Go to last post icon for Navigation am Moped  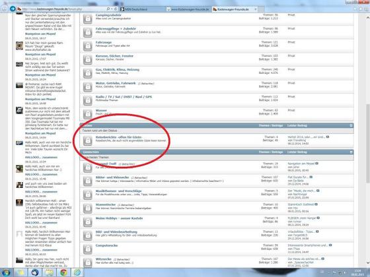(x=316, y=164)
